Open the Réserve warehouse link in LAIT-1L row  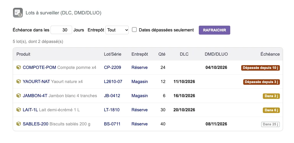pyautogui.click(x=140, y=110)
